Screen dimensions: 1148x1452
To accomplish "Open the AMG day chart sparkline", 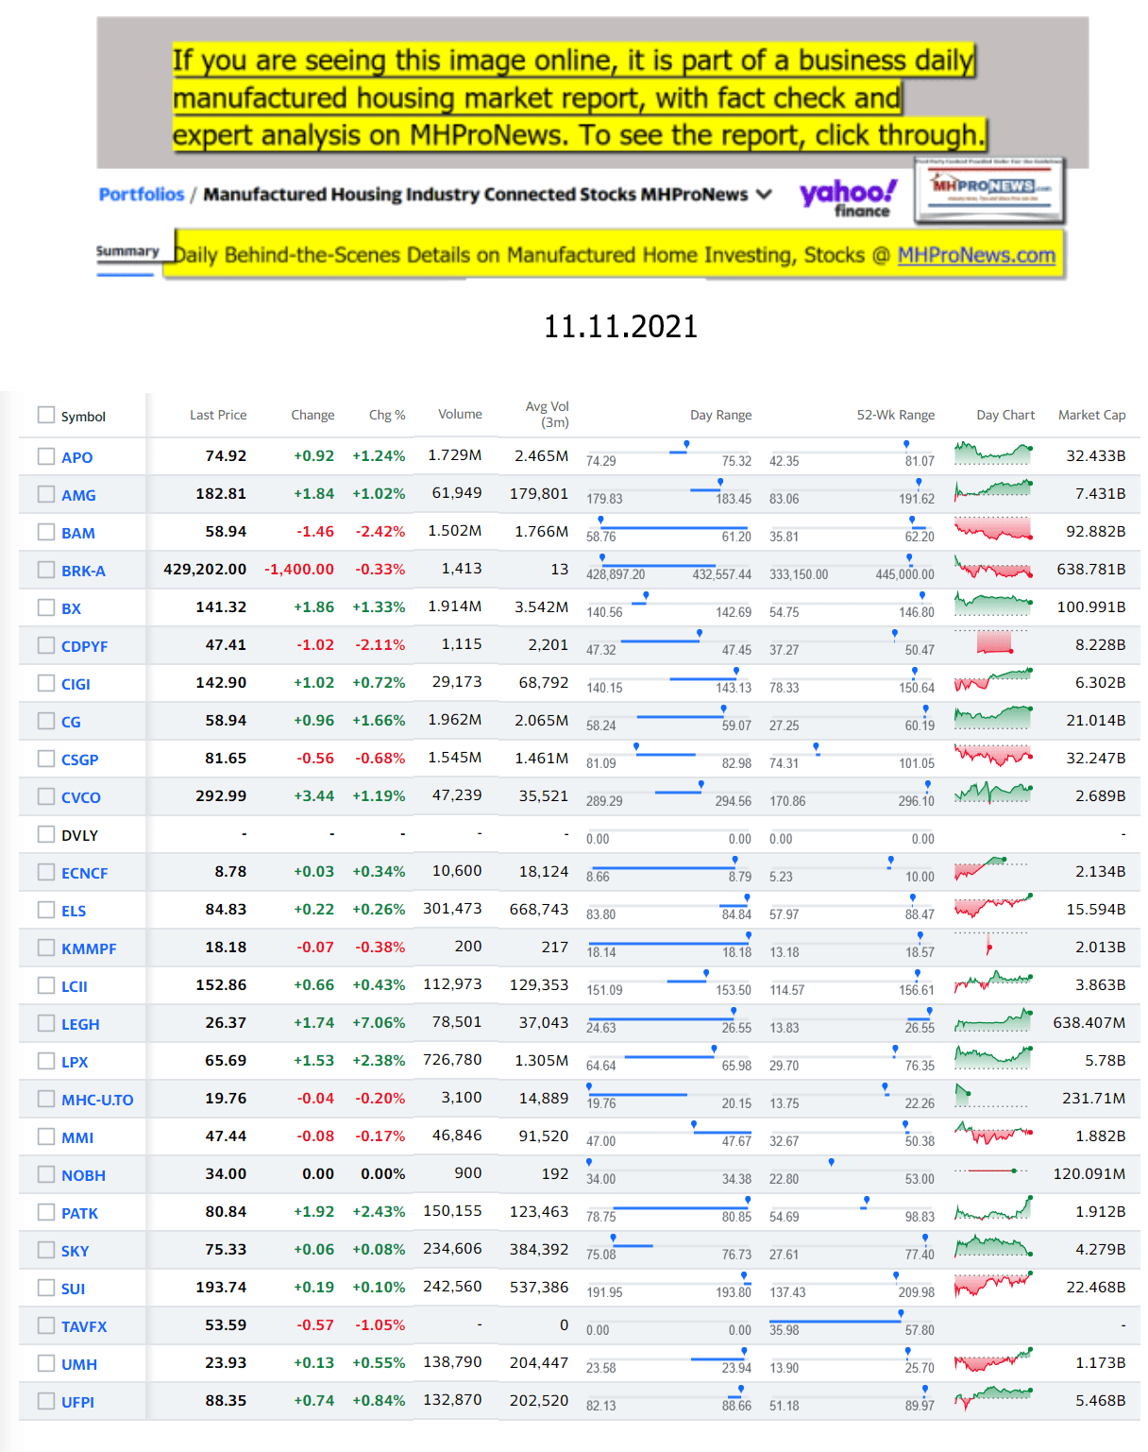I will tap(993, 491).
